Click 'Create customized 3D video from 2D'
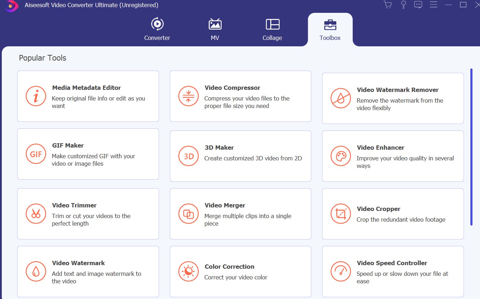This screenshot has height=299, width=480. click(x=253, y=158)
